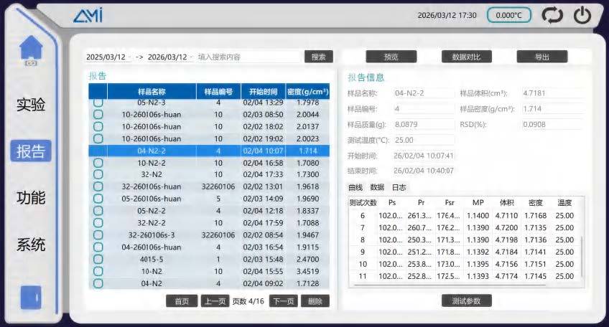609x327 pixels.
Task: Click the 样品编号 column header
Action: 218,92
